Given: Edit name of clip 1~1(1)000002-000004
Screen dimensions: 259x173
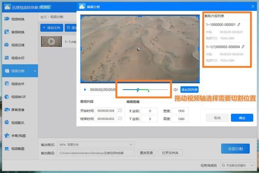Looking at the screenshot, I should (x=243, y=46).
